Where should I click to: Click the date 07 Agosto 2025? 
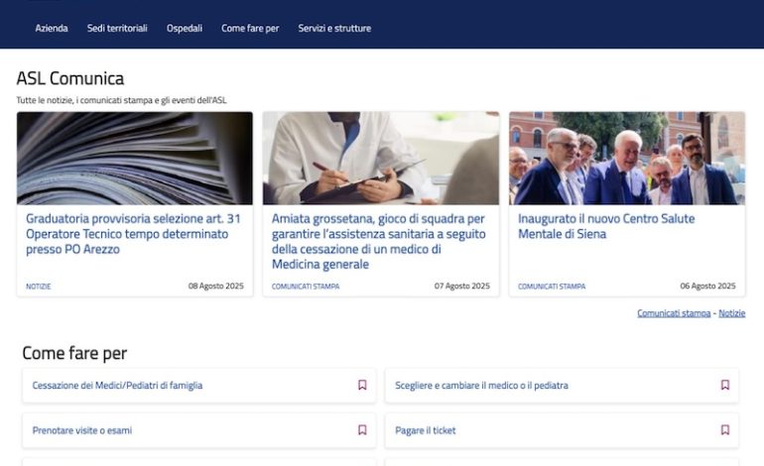click(462, 286)
